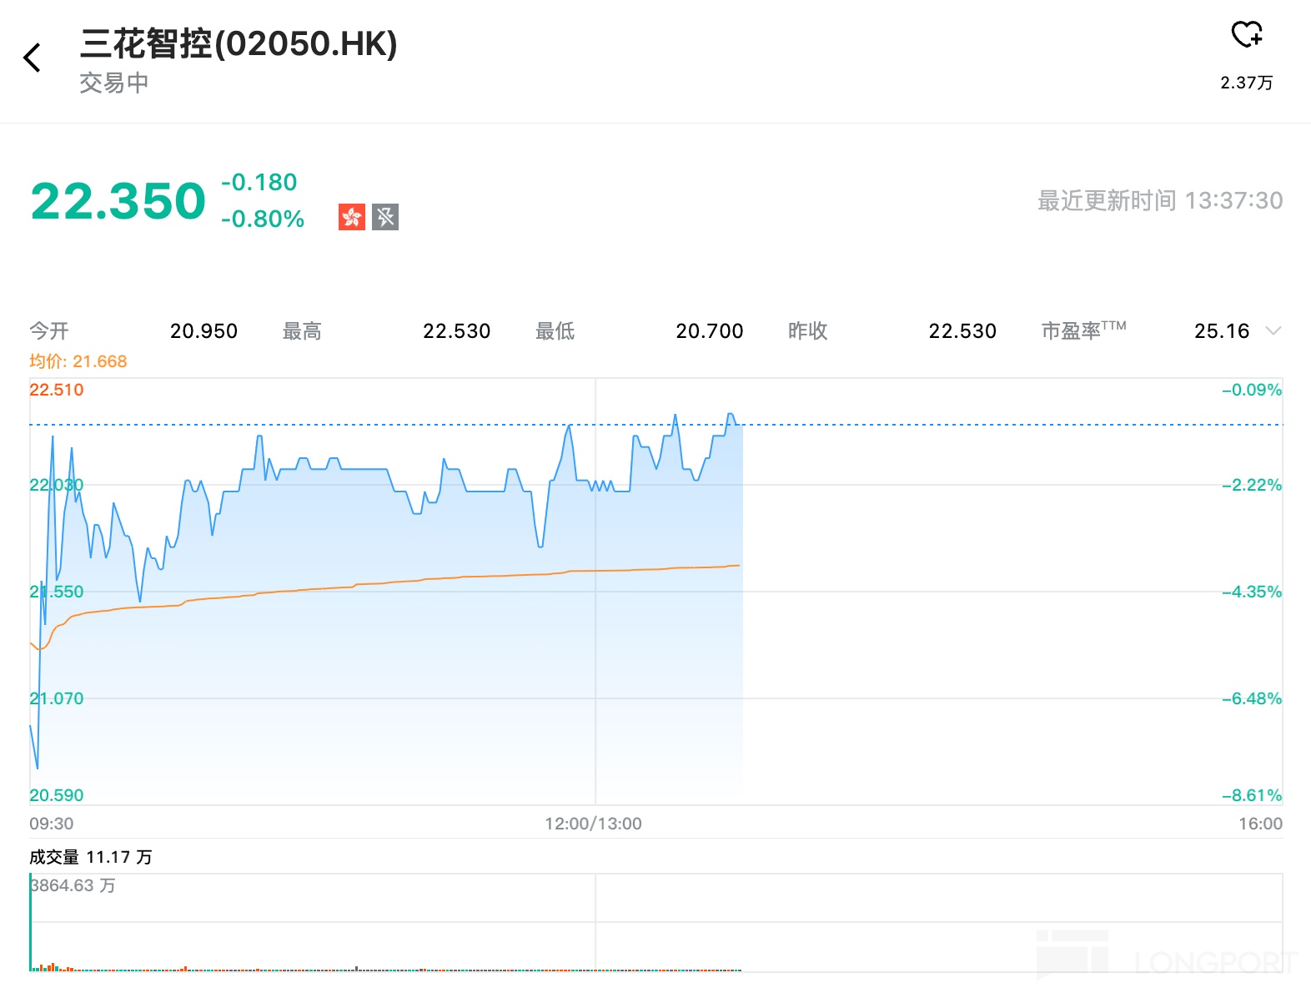
Task: Tap the 2.37万 followers count
Action: click(x=1247, y=83)
